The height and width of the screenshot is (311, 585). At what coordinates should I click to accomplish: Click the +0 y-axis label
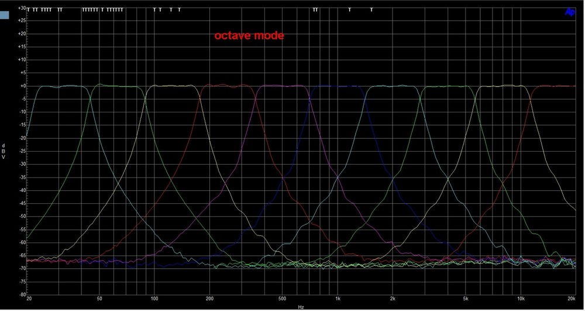pos(23,86)
